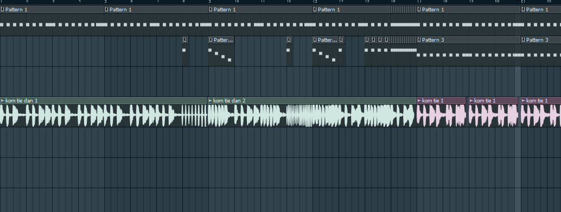Select the kom tie dan 2 clip title bar
This screenshot has width=561, height=212.
[x=312, y=101]
